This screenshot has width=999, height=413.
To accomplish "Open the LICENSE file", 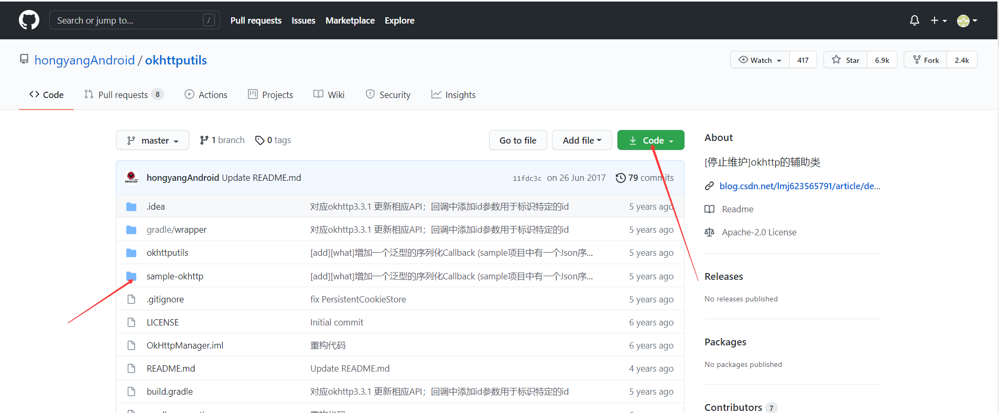I will pos(162,322).
